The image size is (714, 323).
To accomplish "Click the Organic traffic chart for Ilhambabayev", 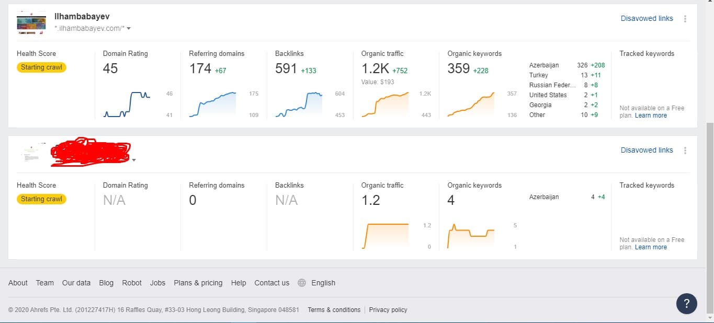I will pyautogui.click(x=385, y=105).
